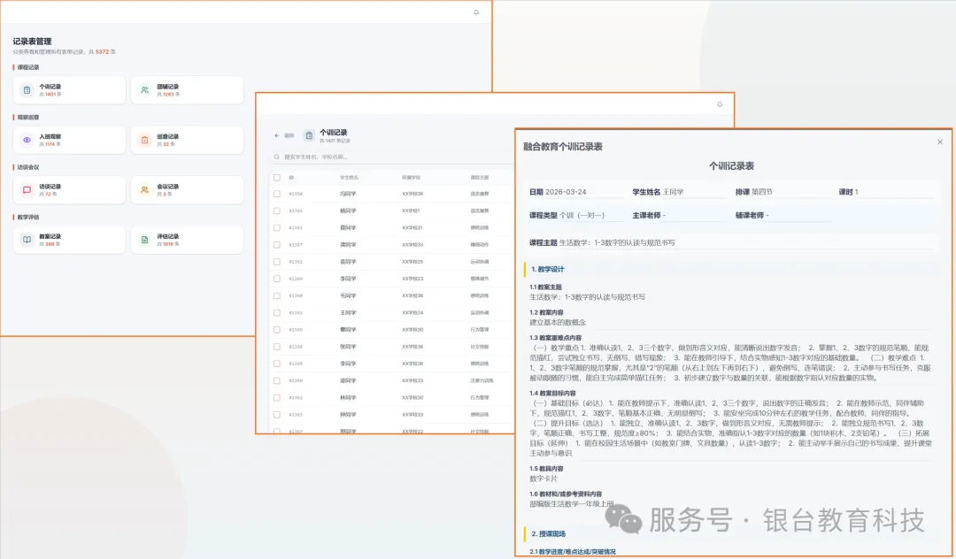956x559 pixels.
Task: Click the 1. 教学设计 section heading
Action: (x=548, y=269)
